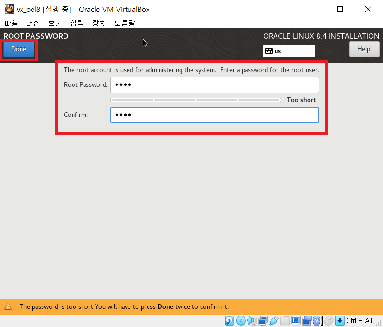
Task: Click ORACLE LINUX 8.4 INSTALLATION title
Action: tap(321, 36)
